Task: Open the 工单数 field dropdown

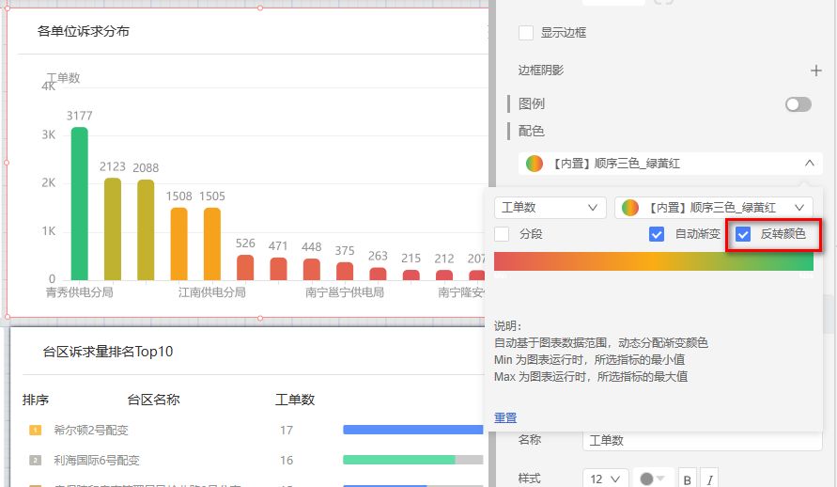Action: coord(550,207)
